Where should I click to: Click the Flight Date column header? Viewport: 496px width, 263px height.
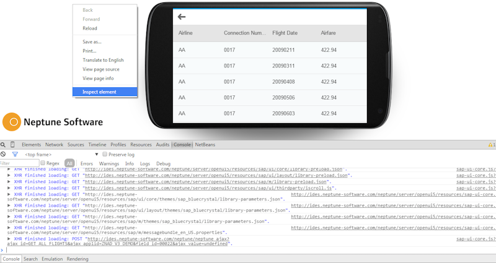tap(285, 33)
